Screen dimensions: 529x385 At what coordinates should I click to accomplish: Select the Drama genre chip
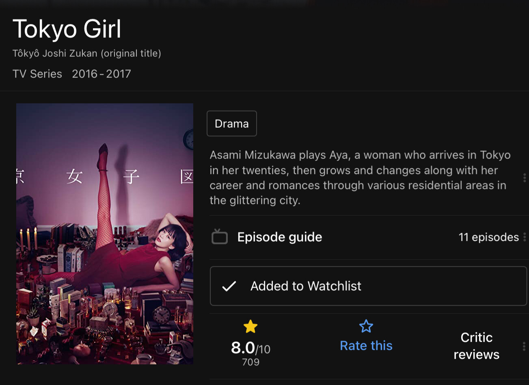click(x=232, y=124)
